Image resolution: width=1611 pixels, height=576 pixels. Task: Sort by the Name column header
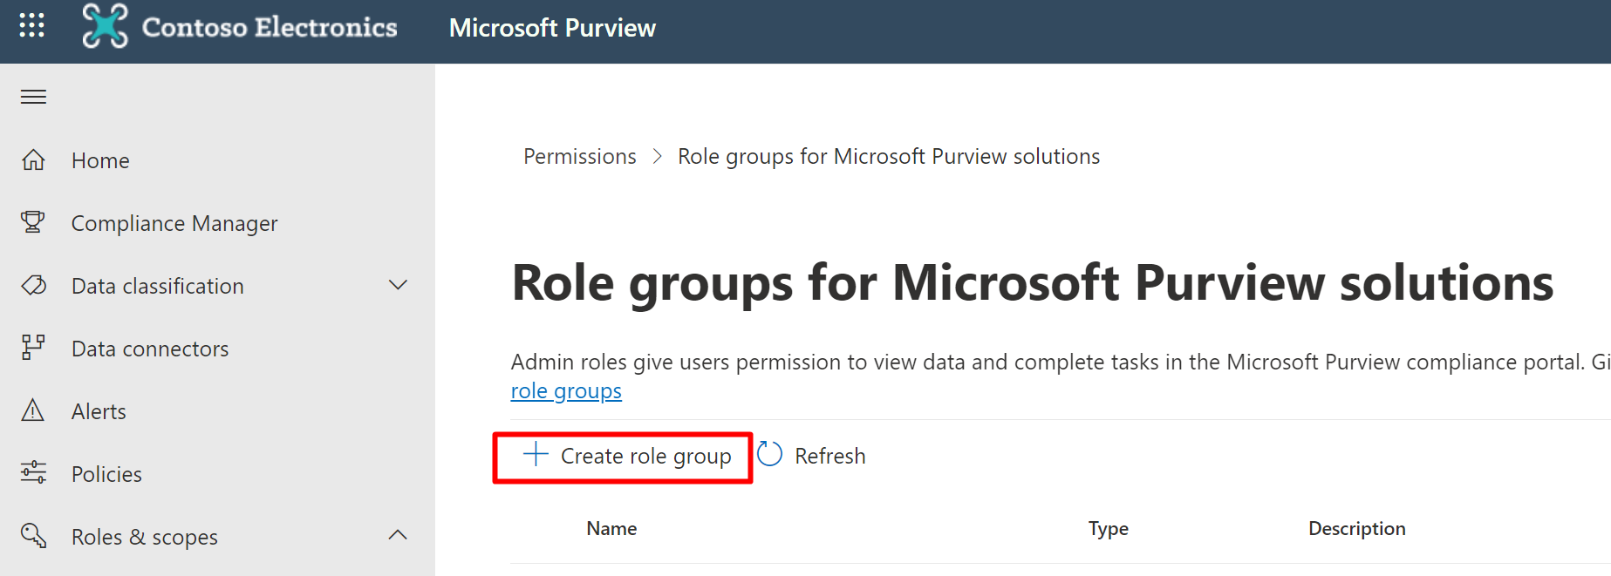[x=611, y=529]
